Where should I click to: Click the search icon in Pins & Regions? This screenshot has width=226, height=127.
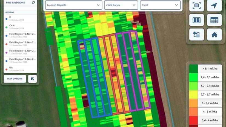(x=33, y=3)
